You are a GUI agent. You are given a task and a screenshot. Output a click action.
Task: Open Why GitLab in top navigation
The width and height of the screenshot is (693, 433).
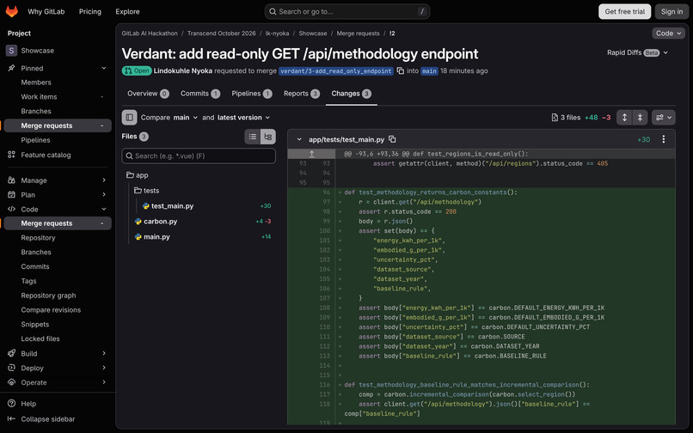[46, 11]
